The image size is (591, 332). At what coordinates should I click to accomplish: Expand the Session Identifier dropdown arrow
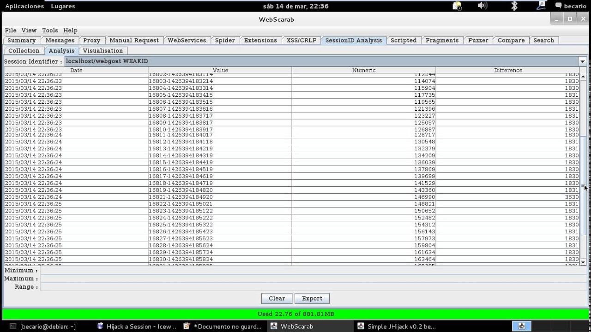coord(583,61)
